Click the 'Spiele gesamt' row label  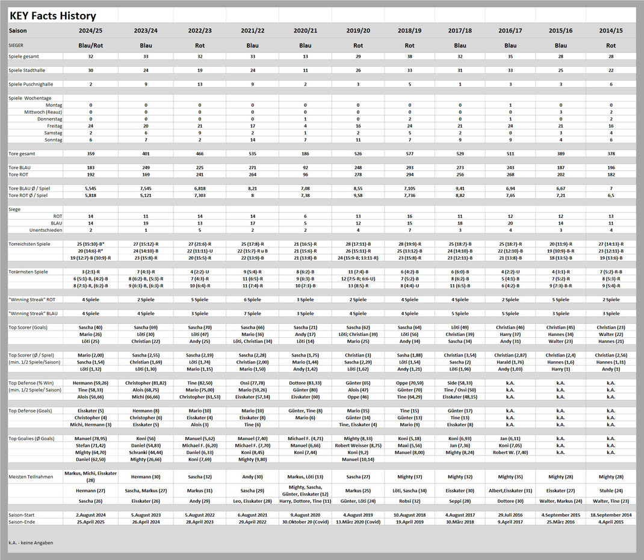[x=24, y=56]
